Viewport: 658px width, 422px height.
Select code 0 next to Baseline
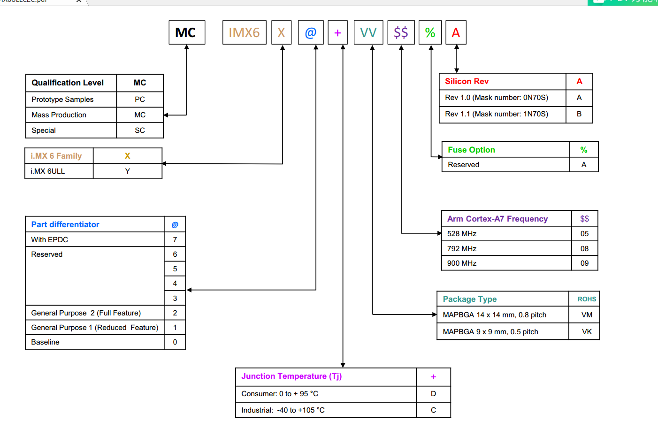click(175, 342)
